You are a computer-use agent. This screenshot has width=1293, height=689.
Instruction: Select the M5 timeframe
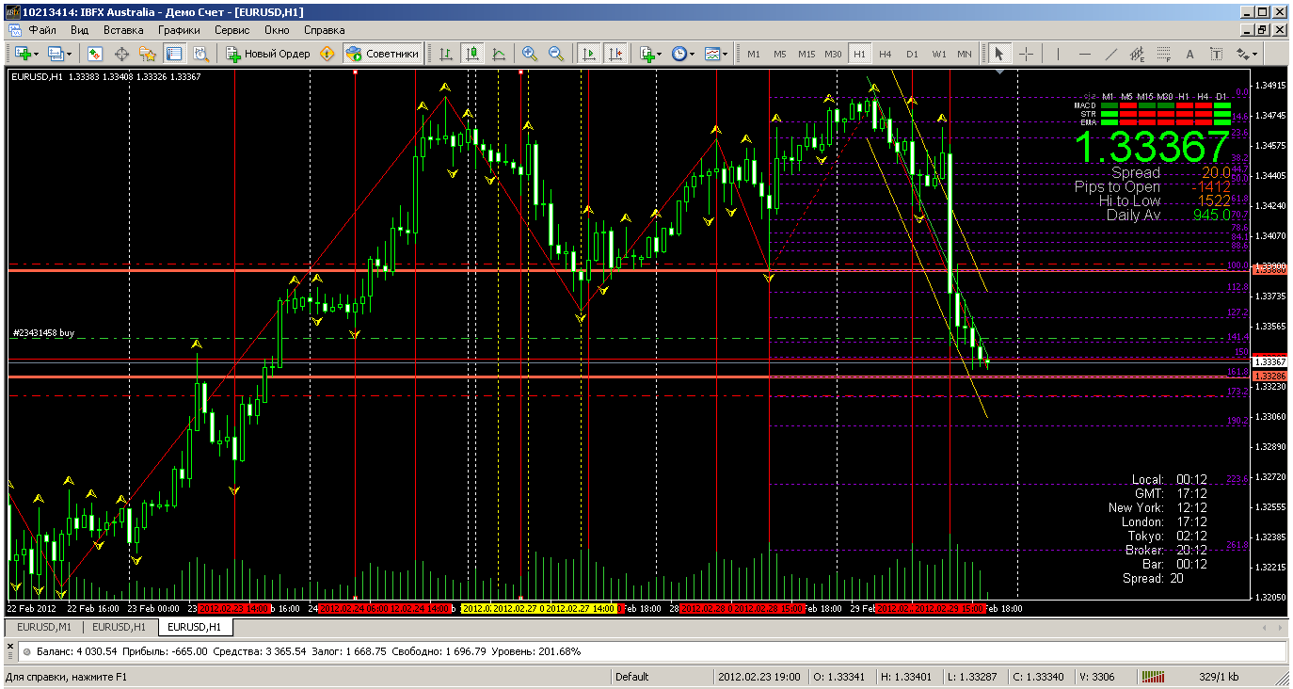click(780, 54)
